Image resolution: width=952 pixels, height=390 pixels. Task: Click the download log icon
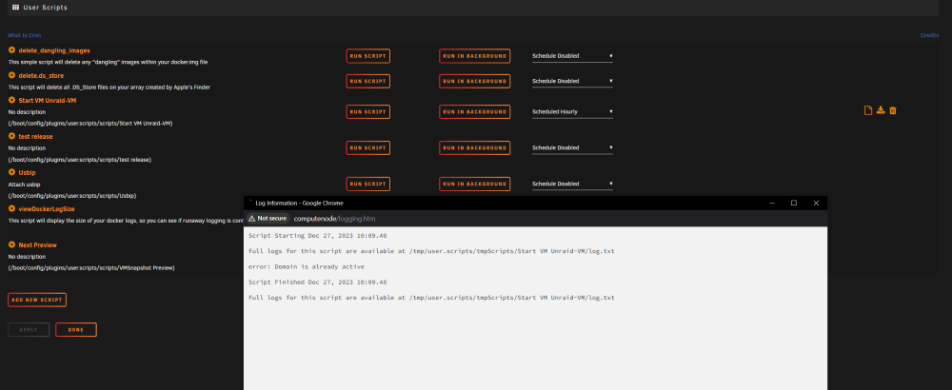click(881, 110)
